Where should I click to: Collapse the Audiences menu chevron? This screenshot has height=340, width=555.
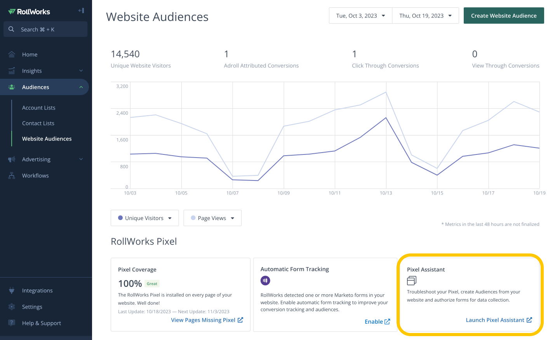(x=81, y=87)
